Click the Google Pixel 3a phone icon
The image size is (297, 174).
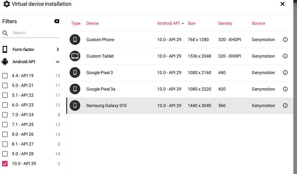coord(75,89)
